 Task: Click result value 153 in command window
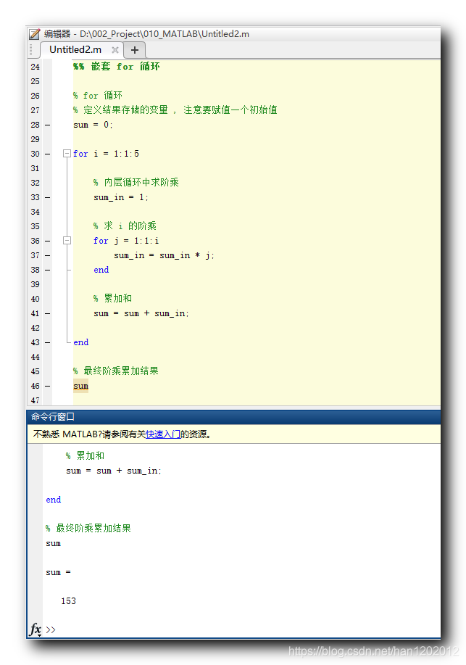tap(68, 601)
